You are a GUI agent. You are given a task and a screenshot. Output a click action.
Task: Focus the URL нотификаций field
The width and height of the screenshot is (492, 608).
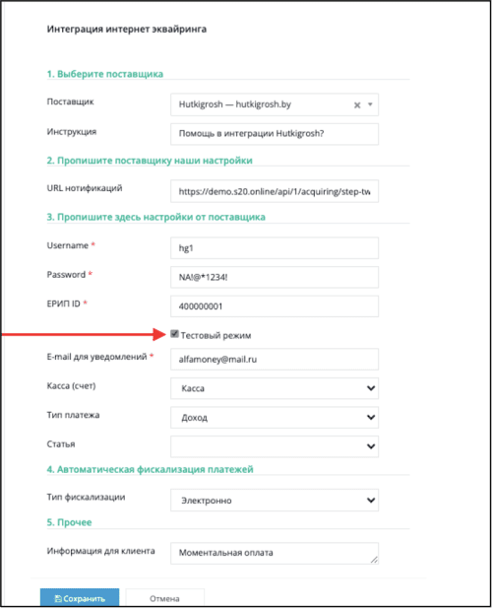[275, 191]
